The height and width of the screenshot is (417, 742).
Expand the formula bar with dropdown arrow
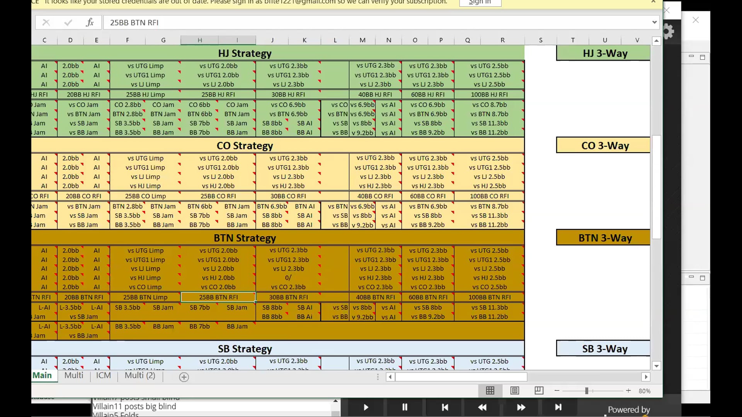[x=654, y=22]
